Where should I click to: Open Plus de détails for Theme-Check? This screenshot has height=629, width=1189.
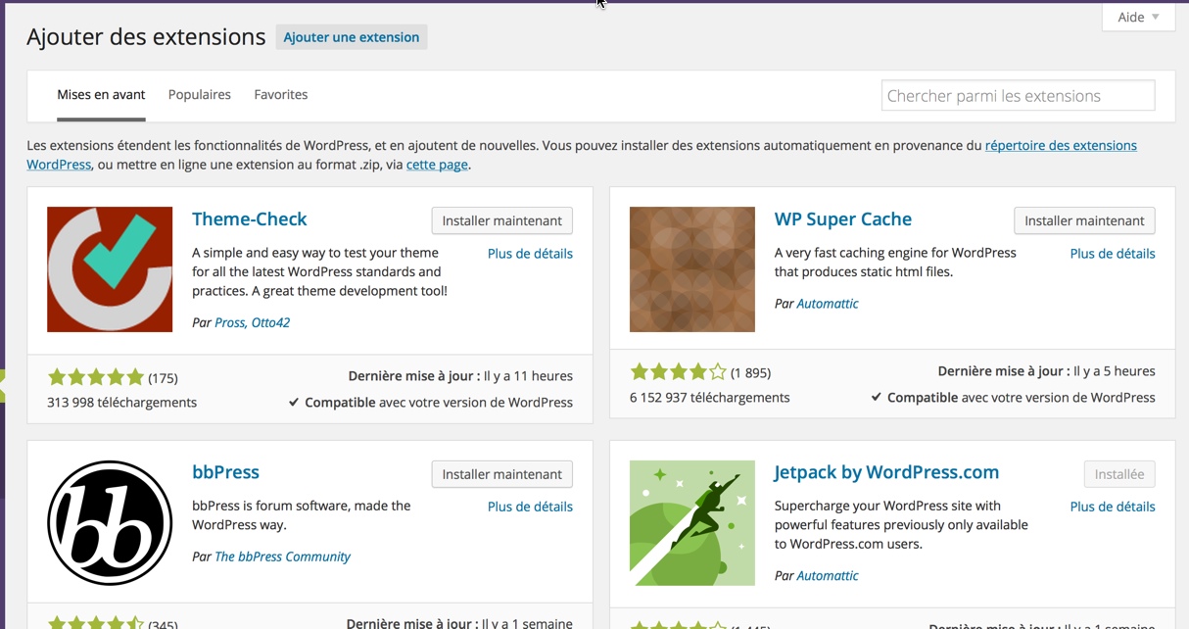(x=530, y=254)
